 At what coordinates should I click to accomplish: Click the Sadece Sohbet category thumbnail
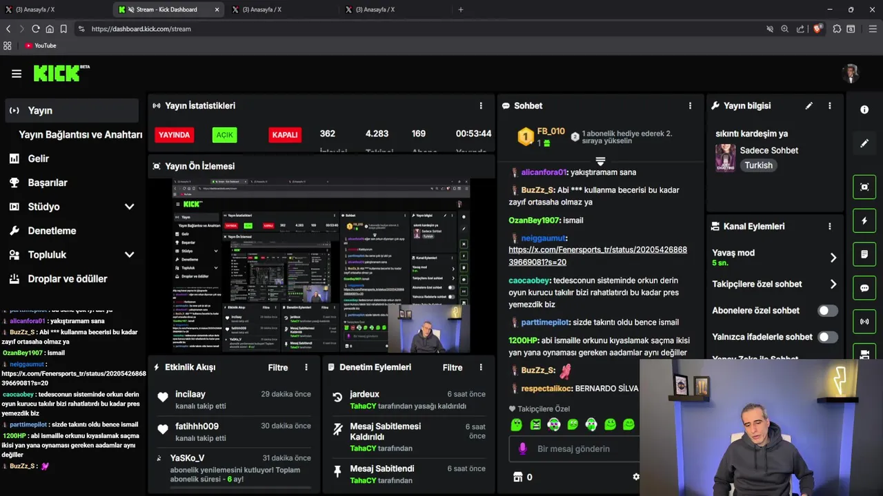coord(725,158)
